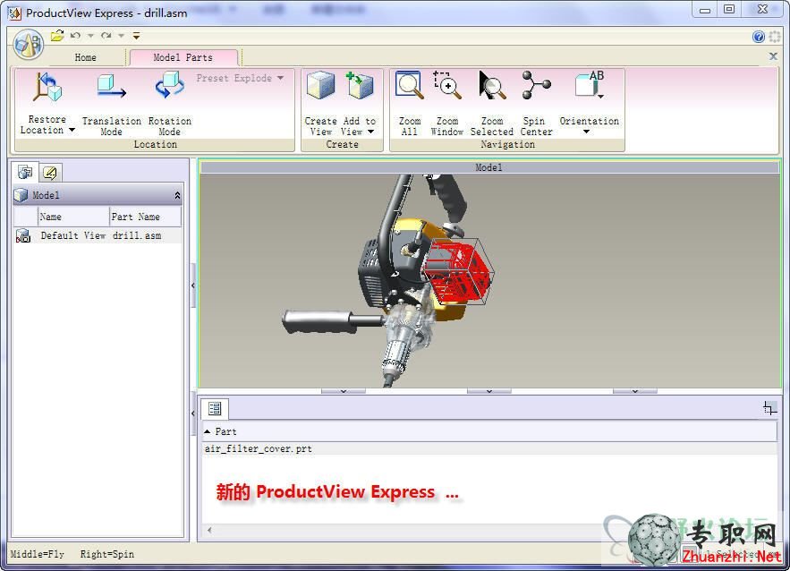Screen dimensions: 790x571
Task: Sort by the Part column header
Action: pos(489,431)
